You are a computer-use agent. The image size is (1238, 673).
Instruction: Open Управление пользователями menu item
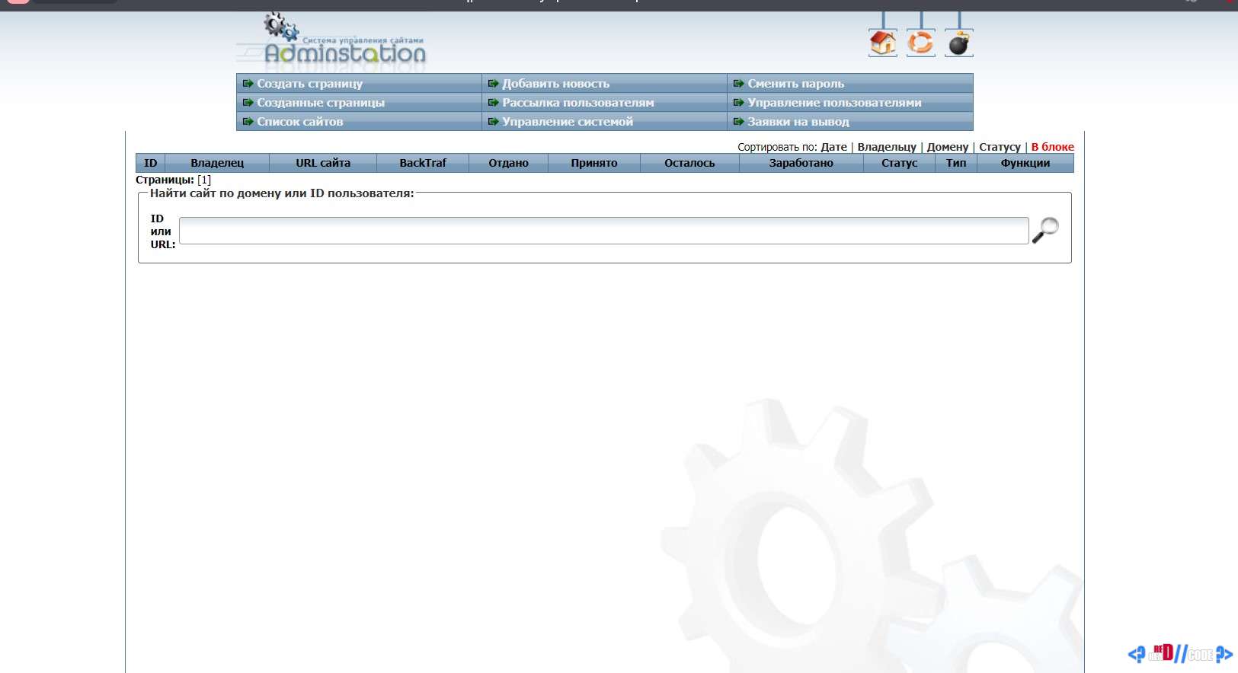click(834, 103)
